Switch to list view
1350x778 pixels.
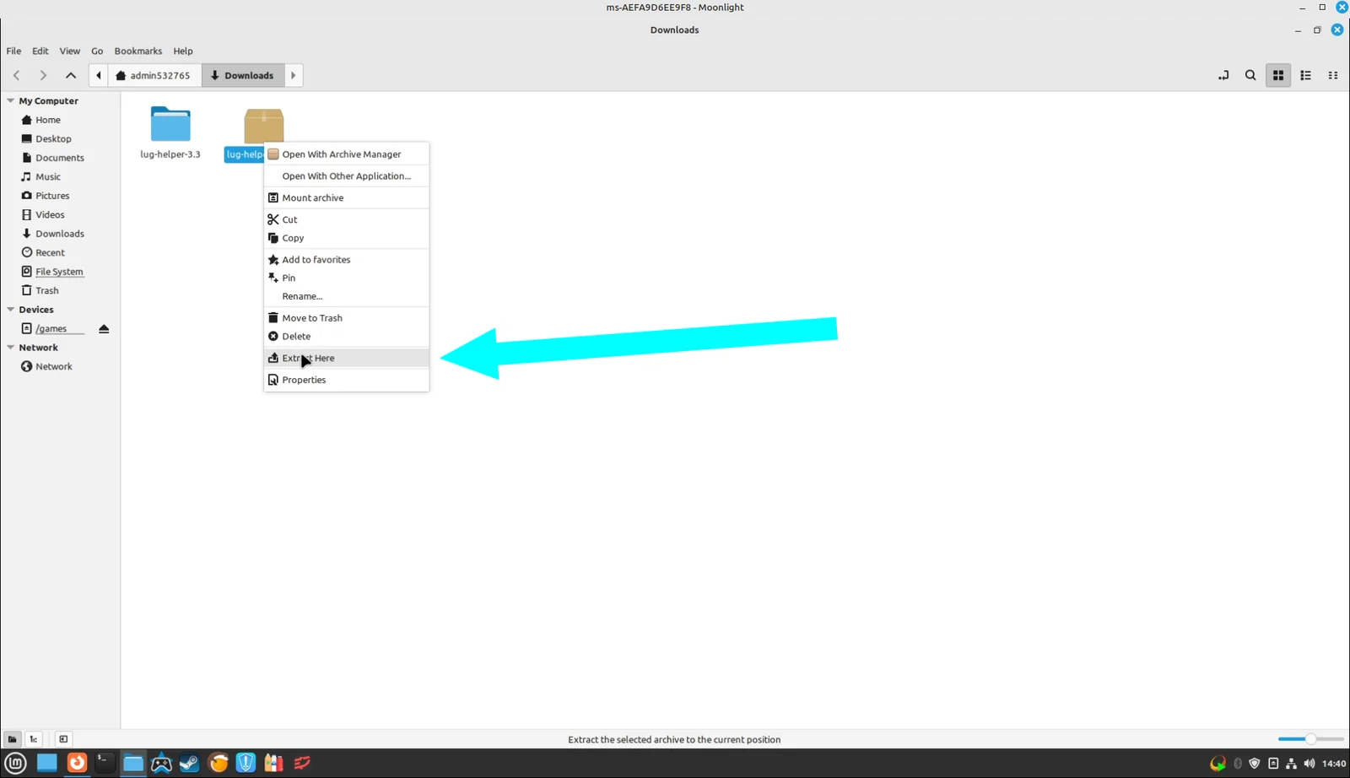point(1305,75)
